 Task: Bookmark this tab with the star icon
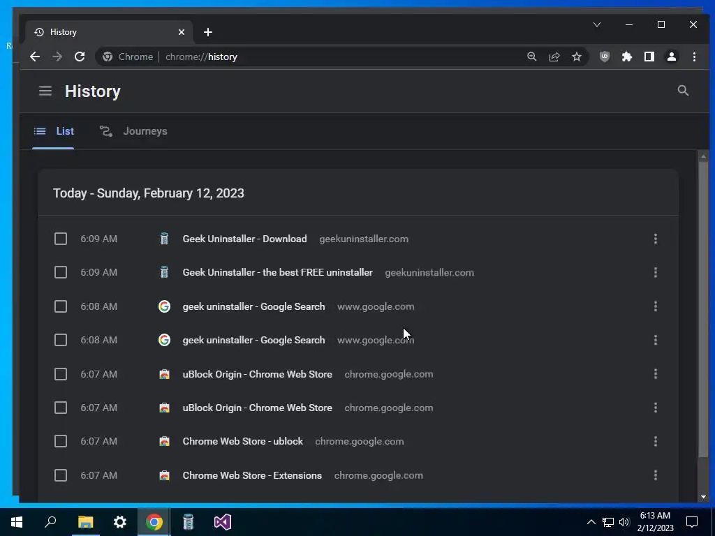577,57
